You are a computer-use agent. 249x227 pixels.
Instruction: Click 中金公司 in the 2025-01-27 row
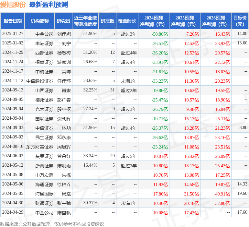click(x=44, y=34)
